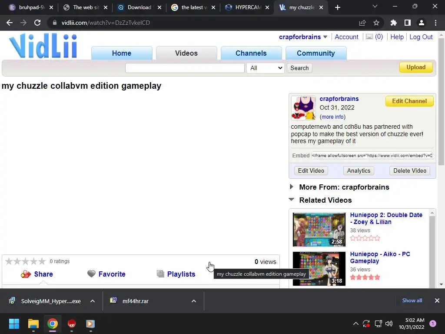Open Huniepop 2: Double Date video link
The width and height of the screenshot is (445, 334).
(x=386, y=218)
